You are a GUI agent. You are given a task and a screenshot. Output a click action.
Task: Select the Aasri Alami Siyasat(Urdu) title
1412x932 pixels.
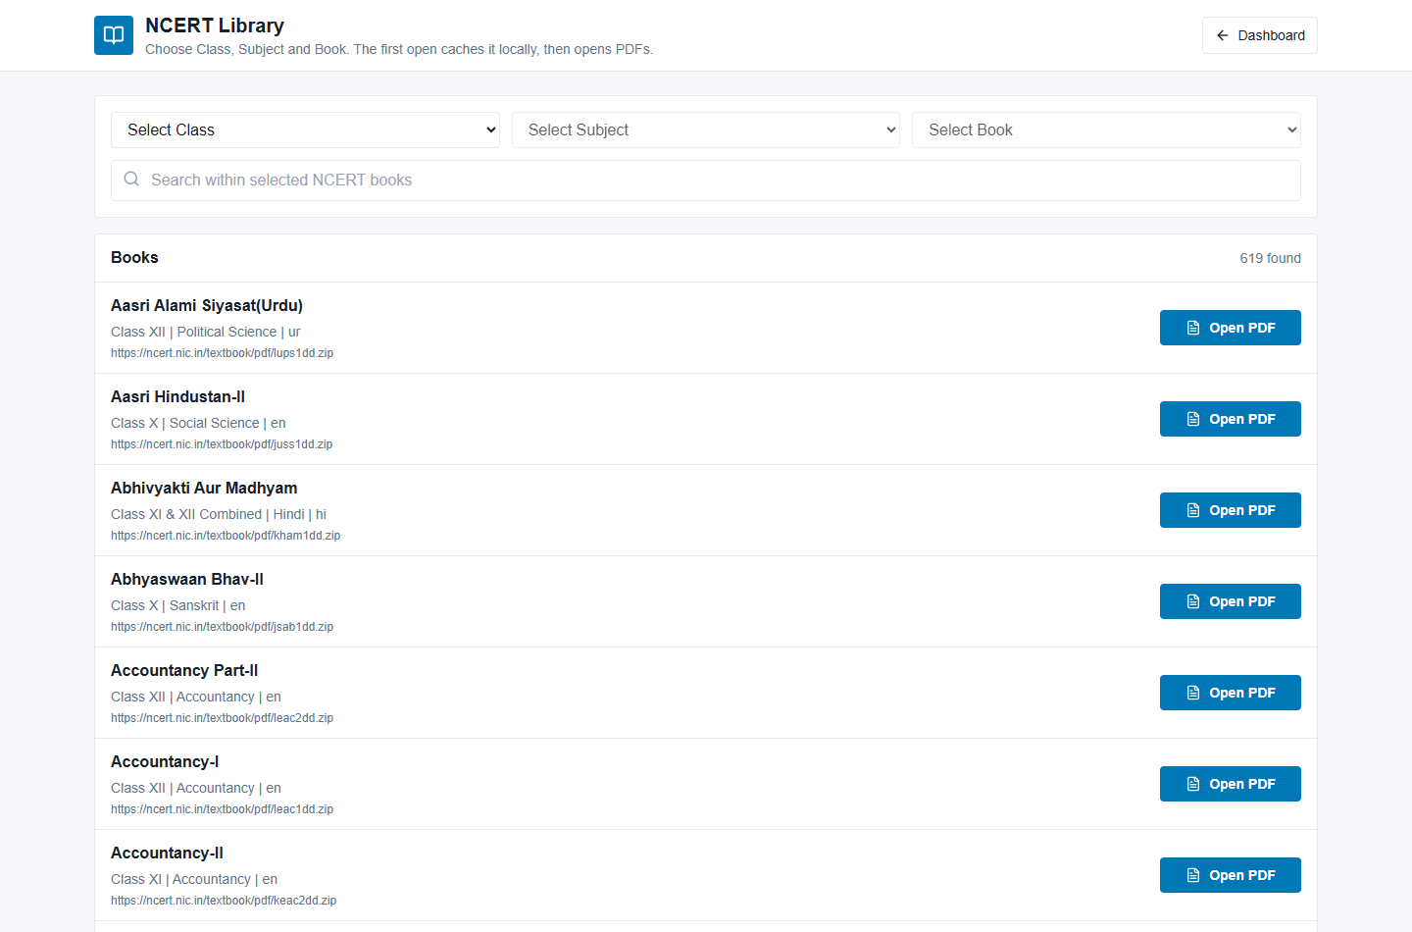(207, 305)
